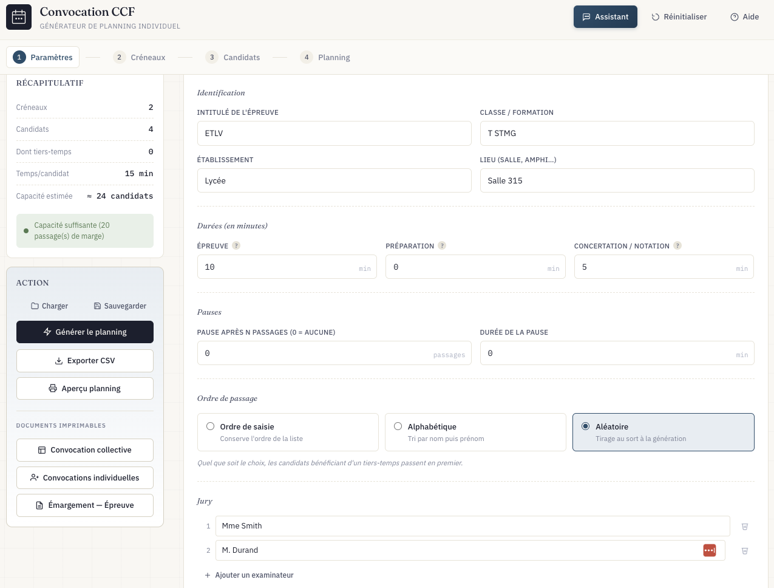Add an examiner via Ajouter un examinateur

[250, 575]
